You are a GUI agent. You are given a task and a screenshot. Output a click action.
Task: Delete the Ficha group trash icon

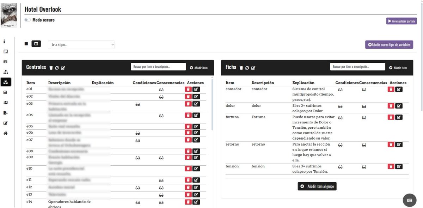pos(241,68)
